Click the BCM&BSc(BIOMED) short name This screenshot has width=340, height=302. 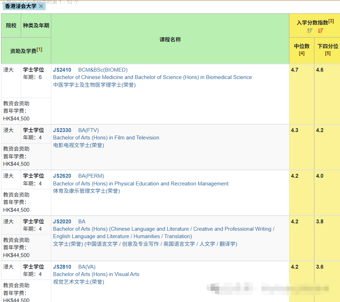tap(103, 70)
